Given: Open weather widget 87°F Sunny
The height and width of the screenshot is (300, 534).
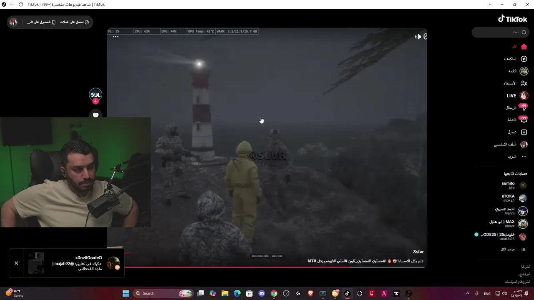Looking at the screenshot, I should click(x=15, y=293).
